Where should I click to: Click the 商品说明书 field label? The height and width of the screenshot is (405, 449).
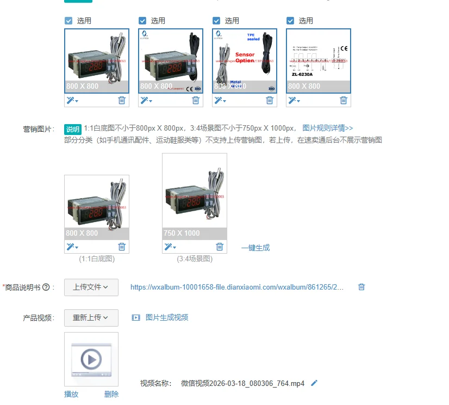click(x=23, y=287)
